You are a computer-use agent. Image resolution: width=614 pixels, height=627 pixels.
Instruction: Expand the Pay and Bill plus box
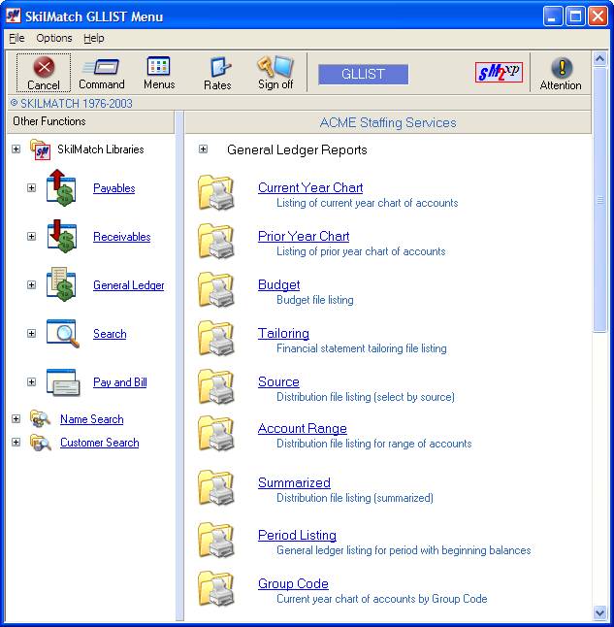point(32,381)
